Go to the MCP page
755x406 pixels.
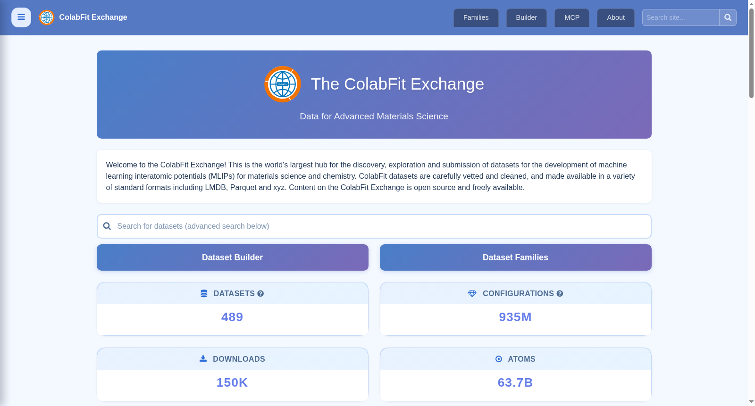coord(572,17)
